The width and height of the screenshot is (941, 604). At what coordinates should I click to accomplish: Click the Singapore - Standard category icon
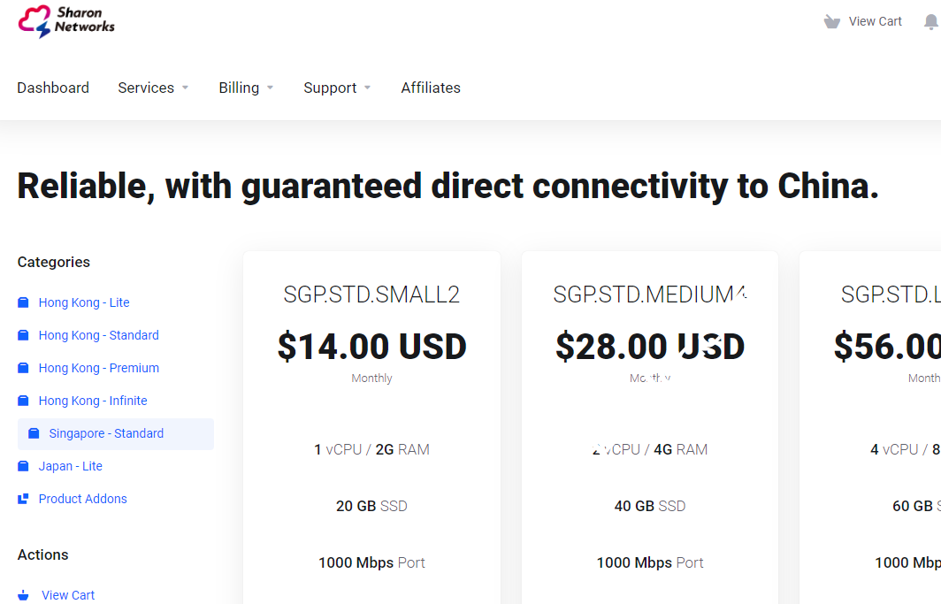[x=34, y=433]
